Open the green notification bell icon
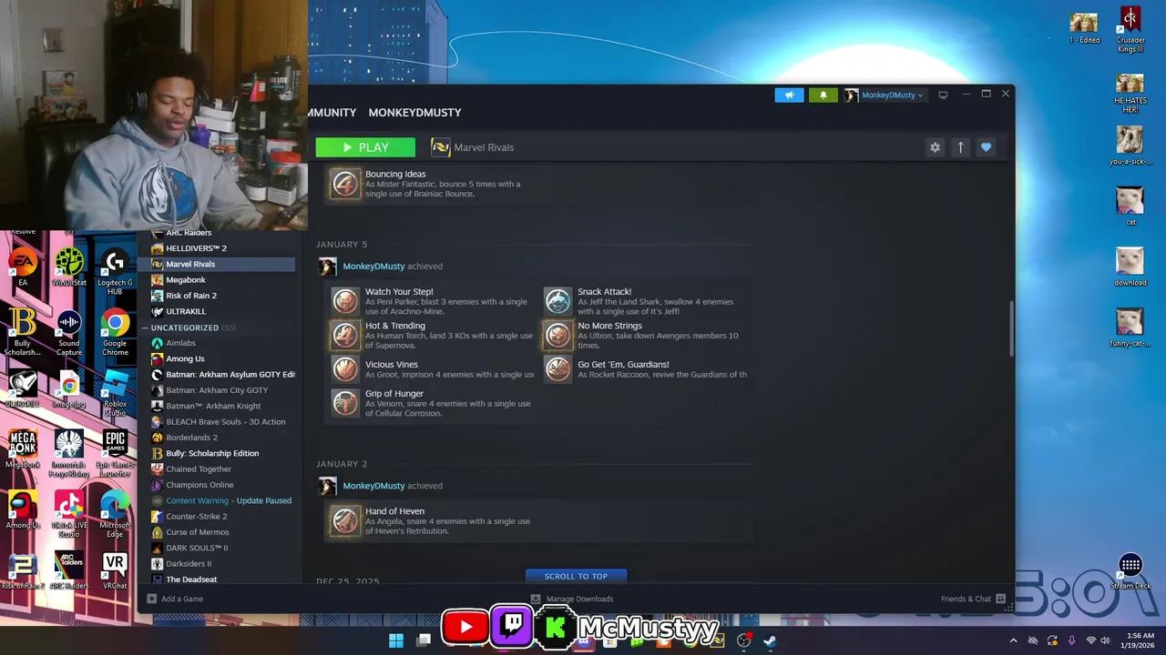Image resolution: width=1166 pixels, height=655 pixels. click(x=823, y=95)
